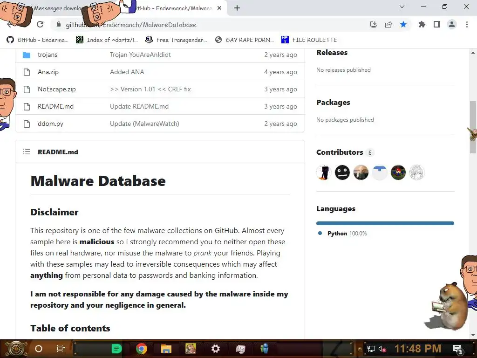Screen dimensions: 477x358
Task: Click the trojans folder icon
Action: [x=27, y=55]
